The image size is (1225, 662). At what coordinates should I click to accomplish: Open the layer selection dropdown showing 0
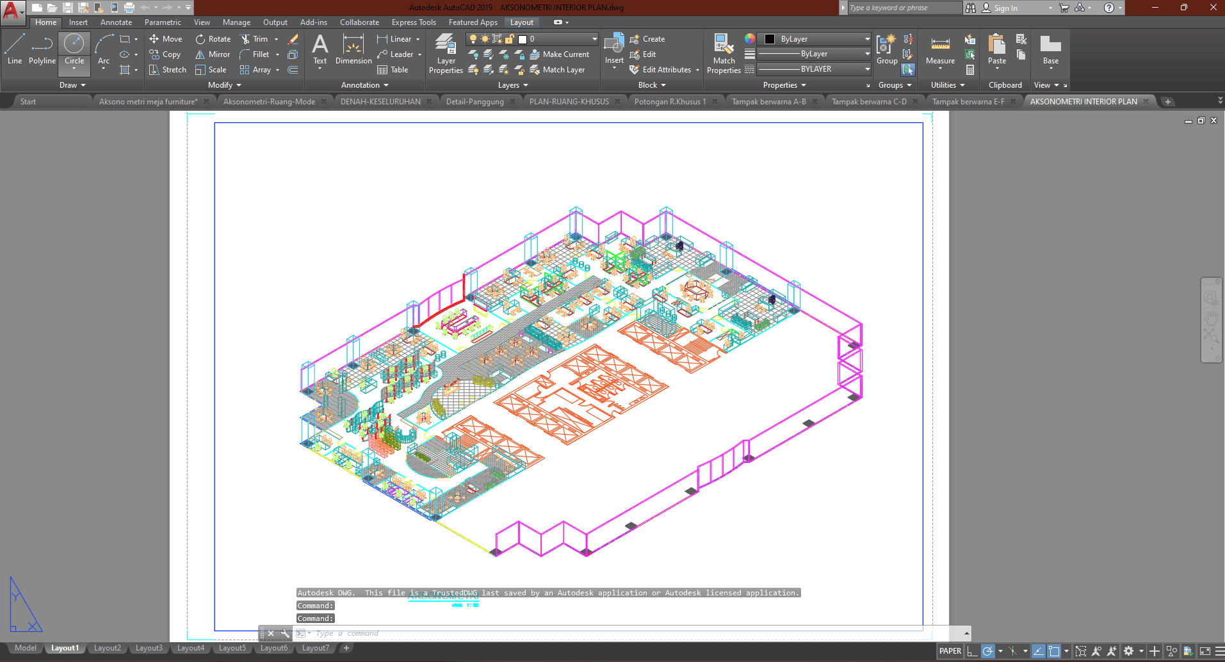coord(564,39)
